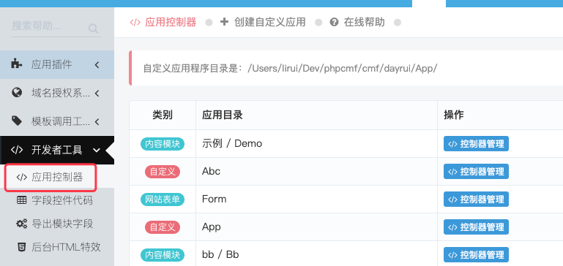Focus the 搜索帮助 search field

(50, 26)
